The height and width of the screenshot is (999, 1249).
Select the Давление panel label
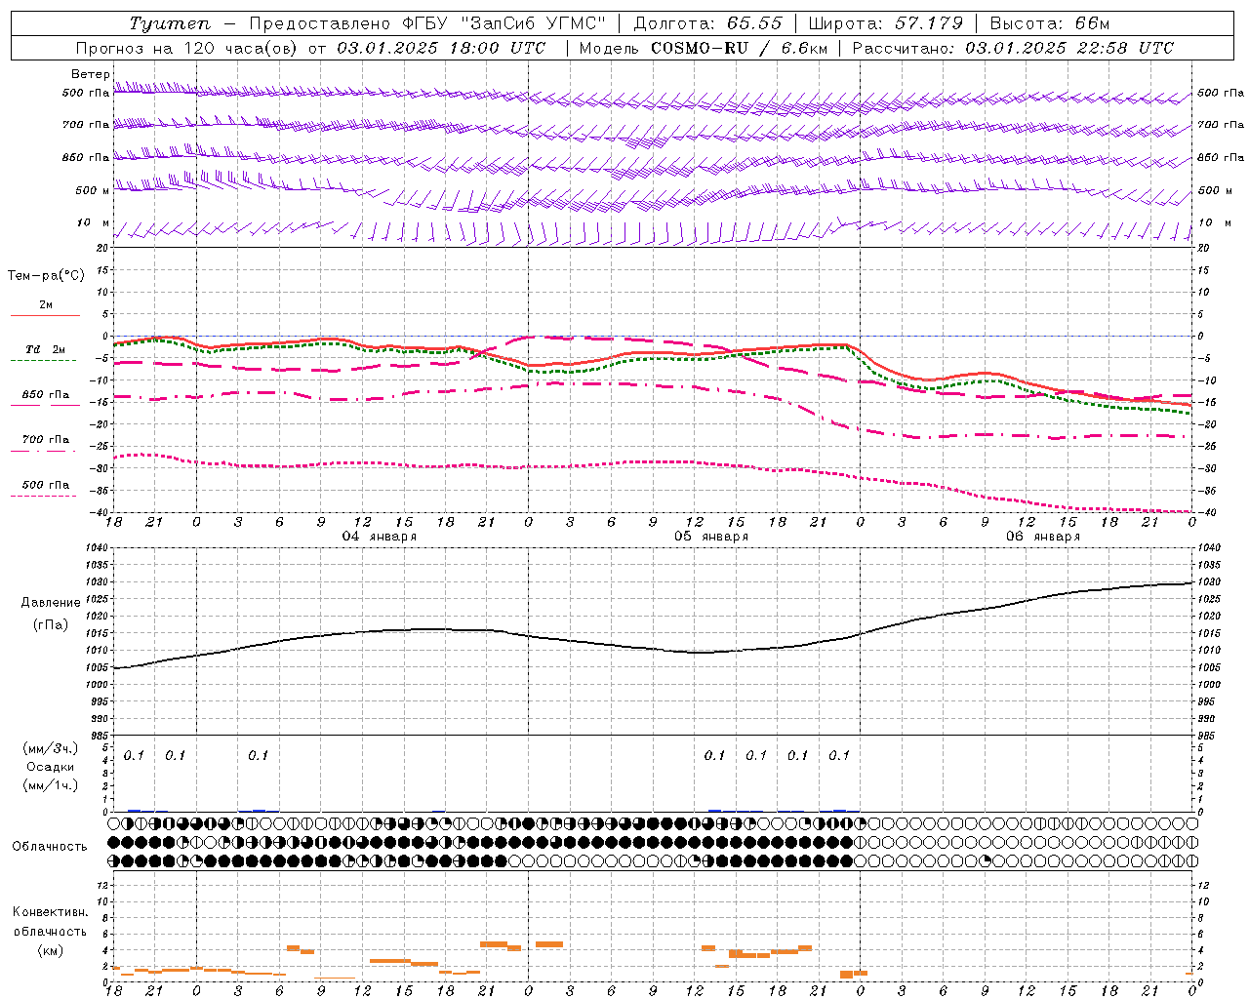click(50, 603)
